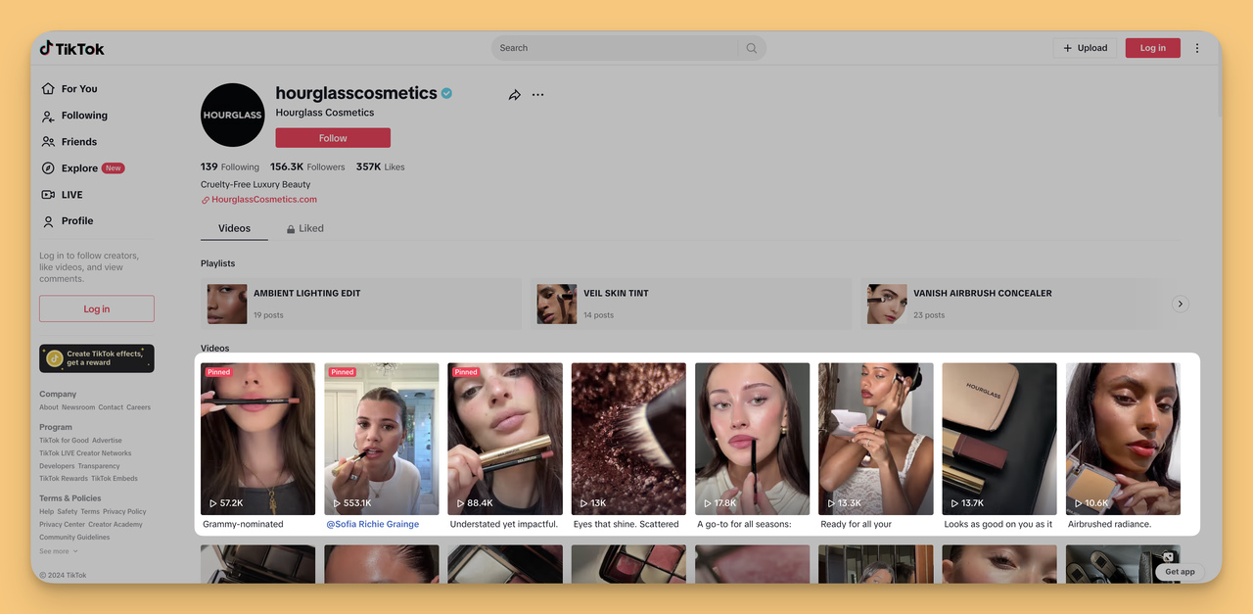Click the outlined Log in button in sidebar
Screen dimensions: 1253x614
click(97, 308)
